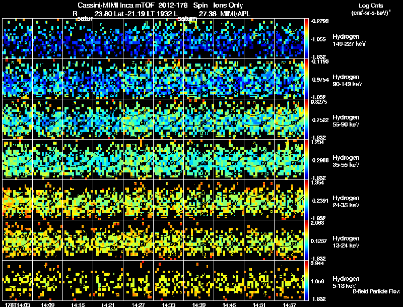Click the '14:39' time axis label
The height and width of the screenshot is (307, 403).
[x=199, y=304]
